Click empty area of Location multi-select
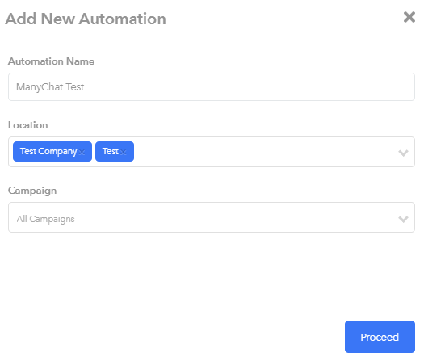The height and width of the screenshot is (357, 424). pyautogui.click(x=265, y=152)
